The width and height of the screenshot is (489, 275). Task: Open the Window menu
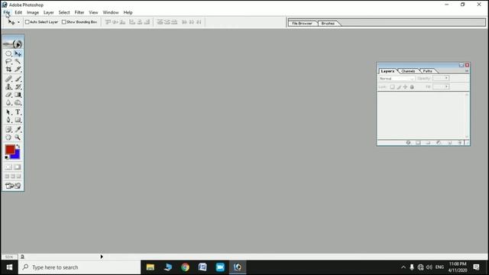coord(111,12)
